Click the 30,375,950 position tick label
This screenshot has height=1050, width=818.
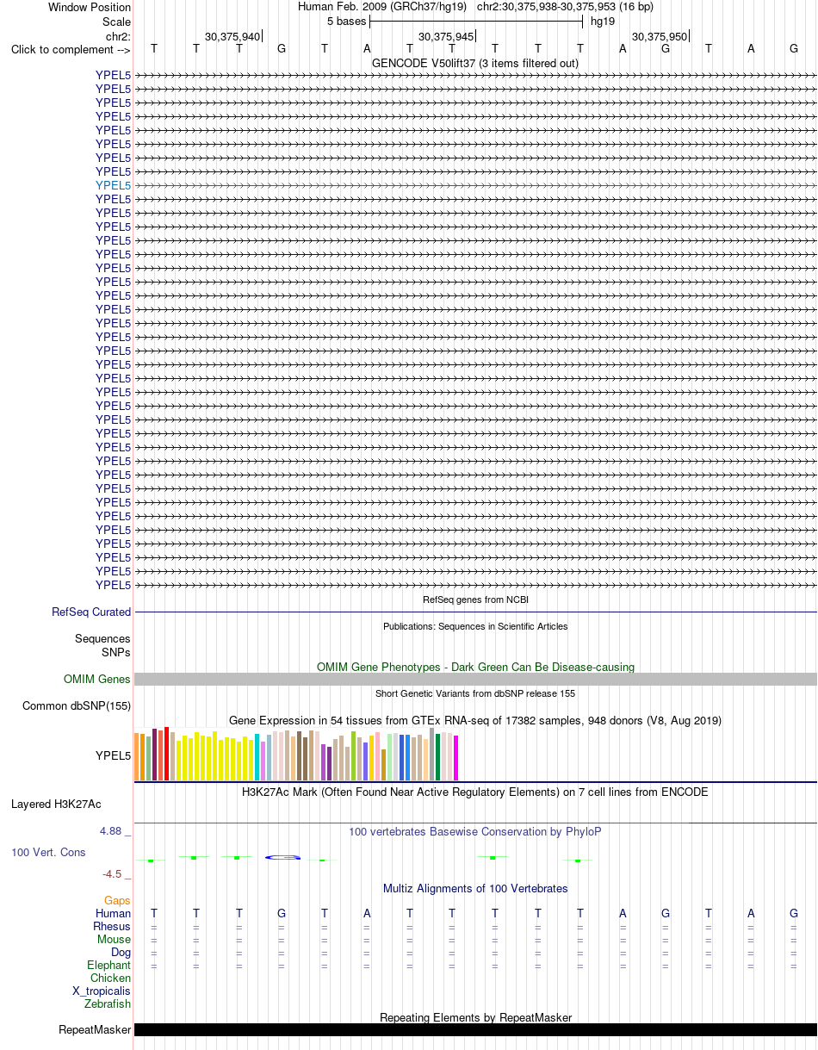click(660, 36)
